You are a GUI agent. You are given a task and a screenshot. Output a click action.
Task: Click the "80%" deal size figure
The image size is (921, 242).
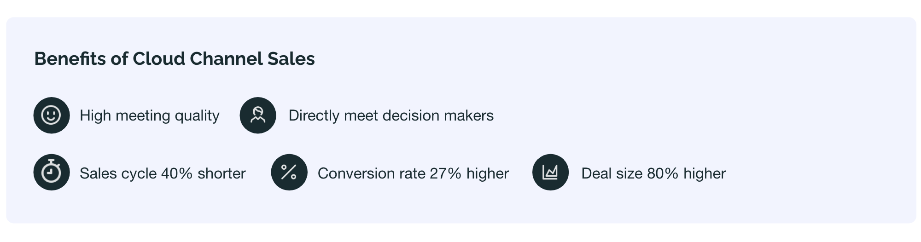pos(662,173)
